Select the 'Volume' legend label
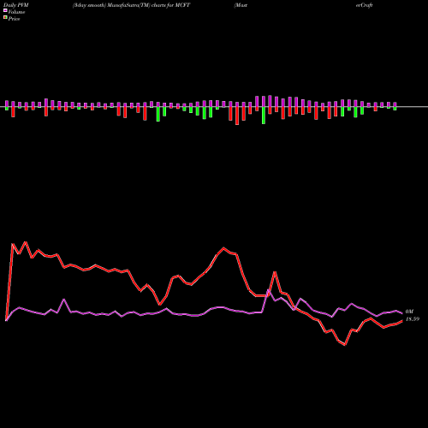 tap(16, 12)
